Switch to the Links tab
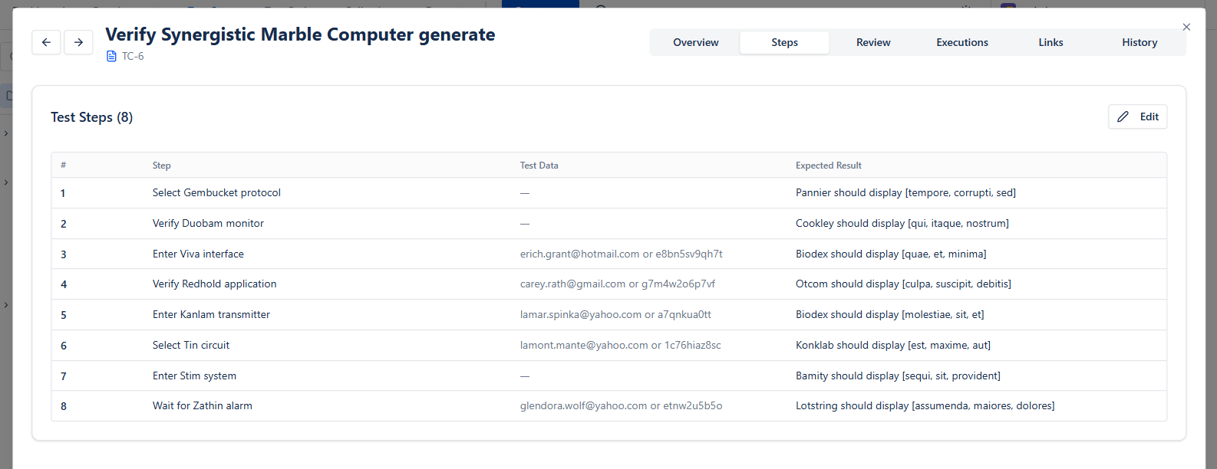This screenshot has height=469, width=1217. 1050,43
